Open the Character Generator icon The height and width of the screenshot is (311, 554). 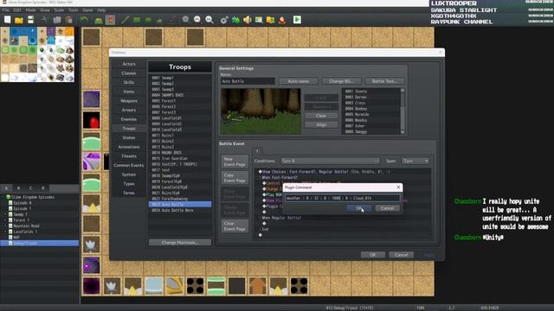tap(282, 20)
